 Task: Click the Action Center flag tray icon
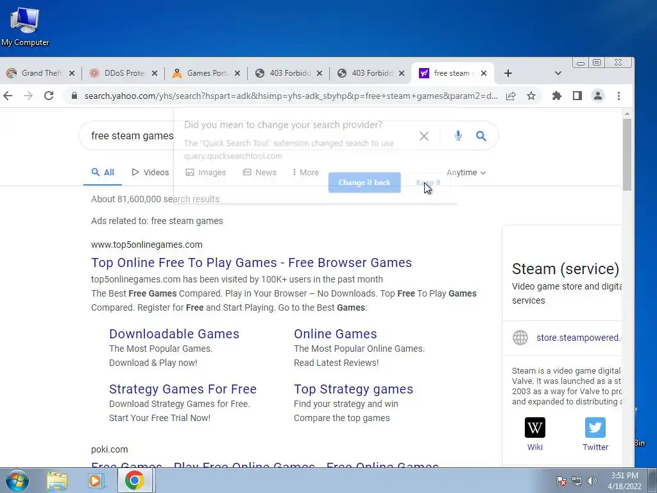pos(561,481)
